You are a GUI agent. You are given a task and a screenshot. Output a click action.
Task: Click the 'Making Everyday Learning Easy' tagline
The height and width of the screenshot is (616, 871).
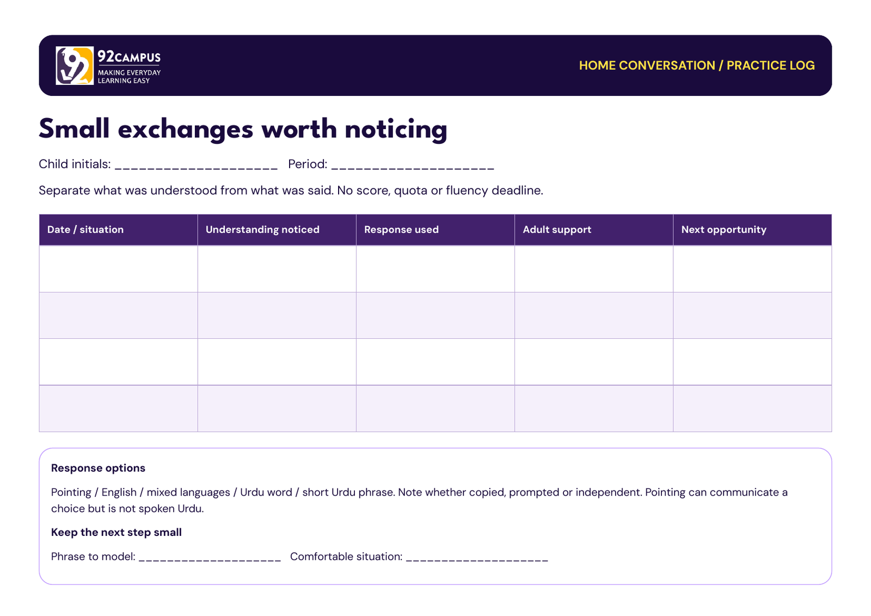point(129,76)
